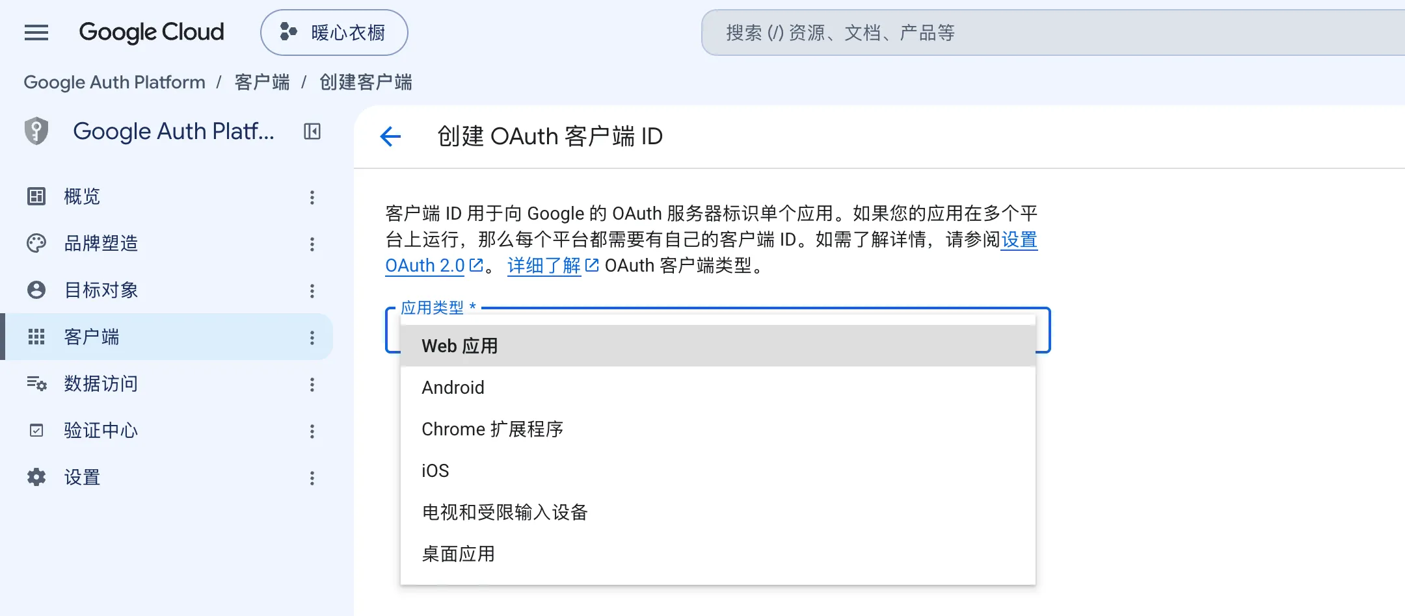Choose Chrome 扩展程序 as the application type
The height and width of the screenshot is (616, 1405).
pos(718,429)
